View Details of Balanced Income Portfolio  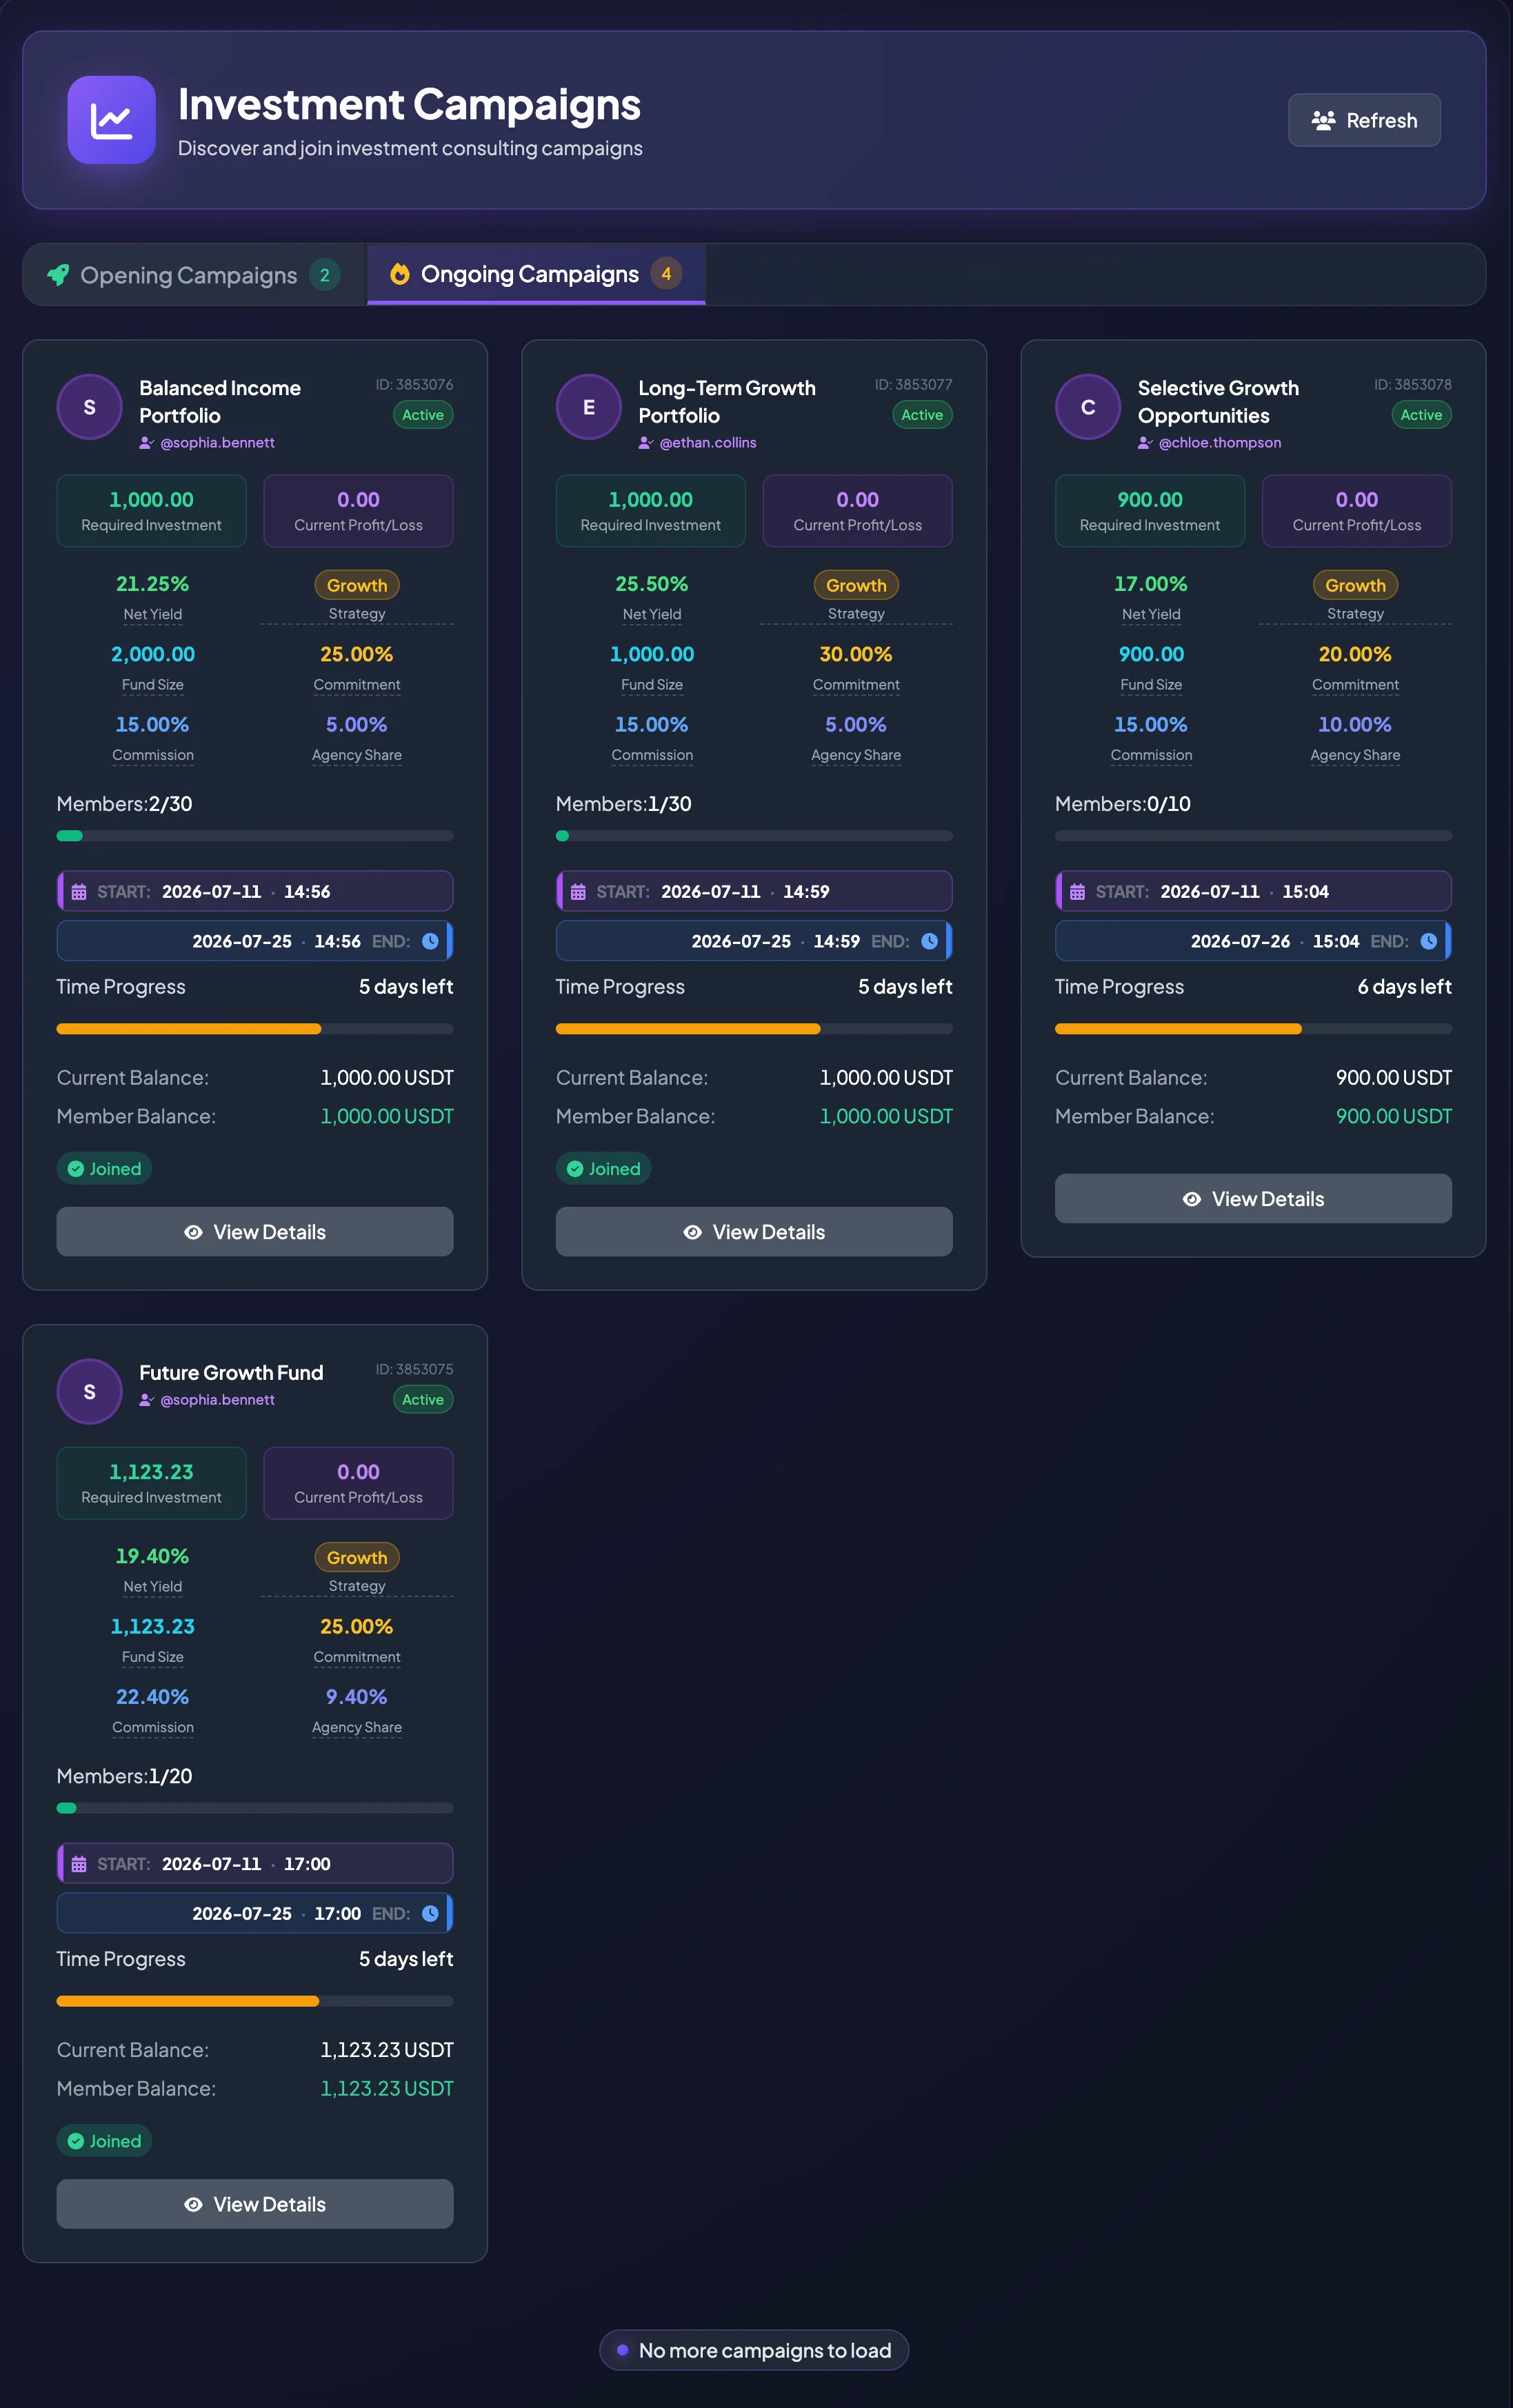[x=255, y=1232]
